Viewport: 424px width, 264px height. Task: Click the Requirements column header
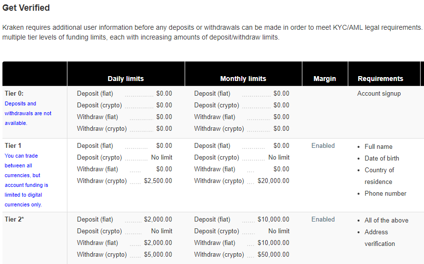click(x=380, y=79)
